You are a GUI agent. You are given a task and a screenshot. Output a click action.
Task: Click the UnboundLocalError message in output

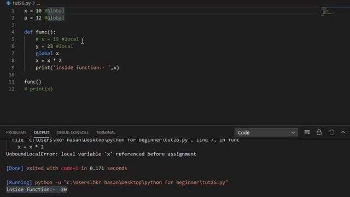point(101,154)
